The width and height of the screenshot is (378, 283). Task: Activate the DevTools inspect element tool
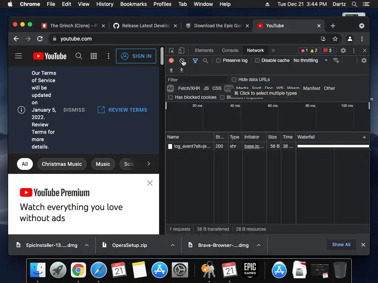[171, 50]
